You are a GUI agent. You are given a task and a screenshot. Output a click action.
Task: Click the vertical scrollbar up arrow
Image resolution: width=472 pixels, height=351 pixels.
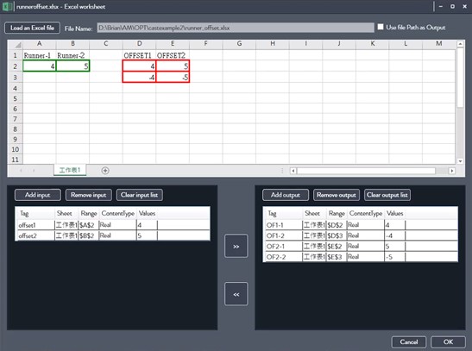460,44
